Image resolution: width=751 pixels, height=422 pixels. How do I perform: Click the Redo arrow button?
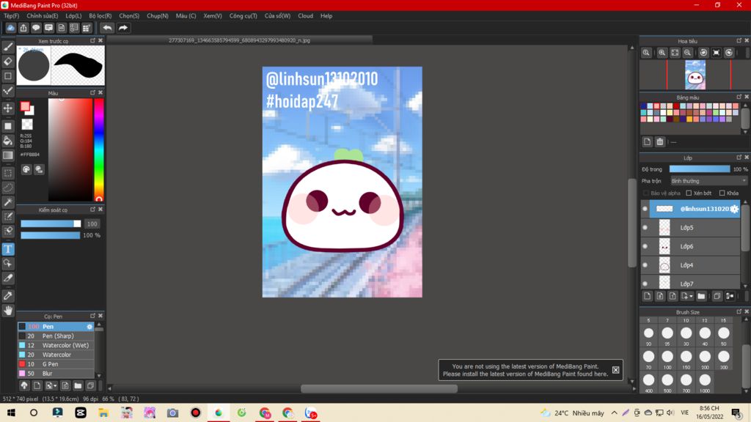[x=123, y=28]
